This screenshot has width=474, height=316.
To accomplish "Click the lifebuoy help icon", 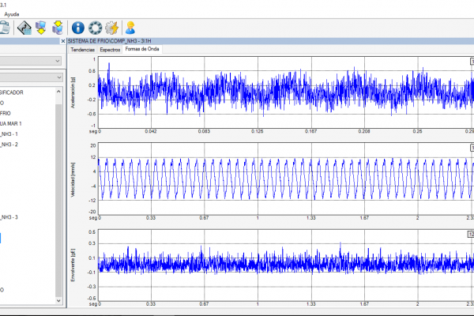I will (x=95, y=28).
